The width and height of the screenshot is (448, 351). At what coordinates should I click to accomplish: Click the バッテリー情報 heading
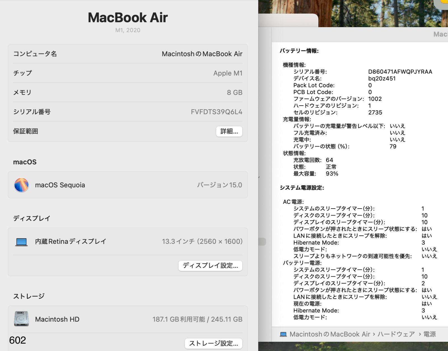point(299,51)
